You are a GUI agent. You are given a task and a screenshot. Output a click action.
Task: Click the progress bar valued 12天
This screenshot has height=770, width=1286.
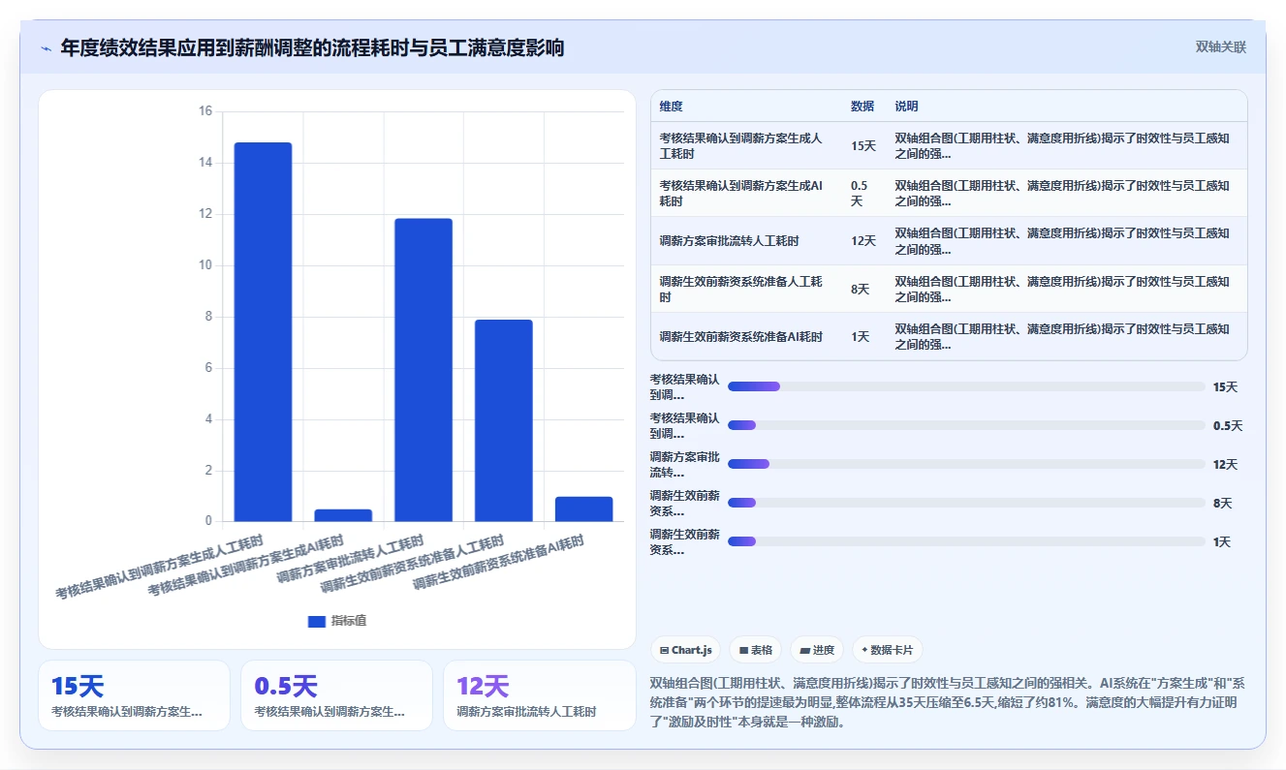pyautogui.click(x=966, y=464)
